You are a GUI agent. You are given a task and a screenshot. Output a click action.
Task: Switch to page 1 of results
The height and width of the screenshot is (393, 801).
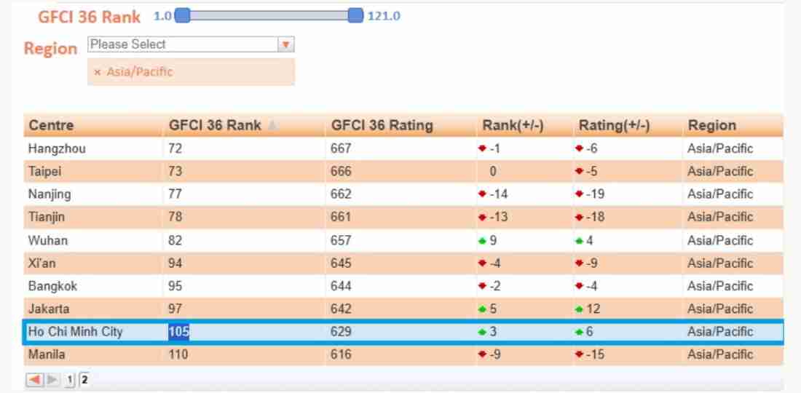(71, 379)
